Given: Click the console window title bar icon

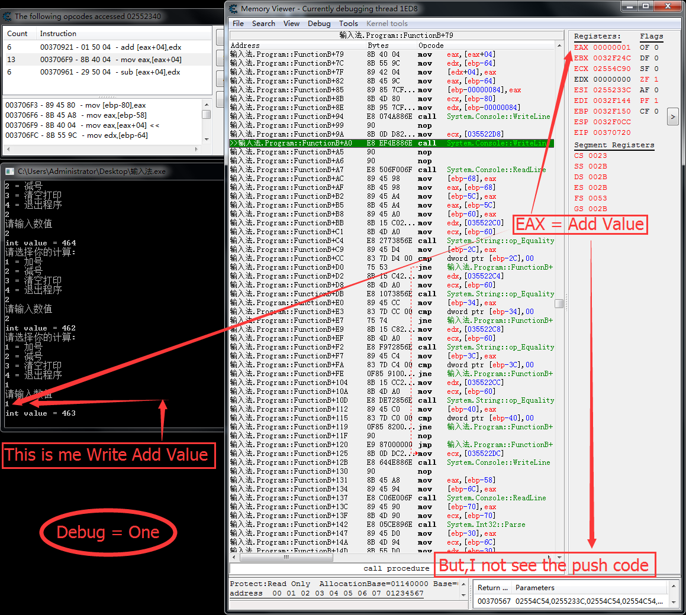Looking at the screenshot, I should click(9, 171).
